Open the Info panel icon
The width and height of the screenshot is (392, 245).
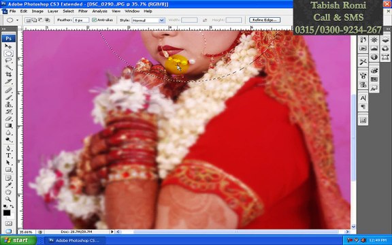tap(374, 57)
